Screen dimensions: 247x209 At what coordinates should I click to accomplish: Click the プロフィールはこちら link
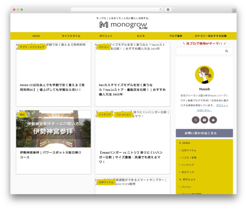pyautogui.click(x=212, y=108)
